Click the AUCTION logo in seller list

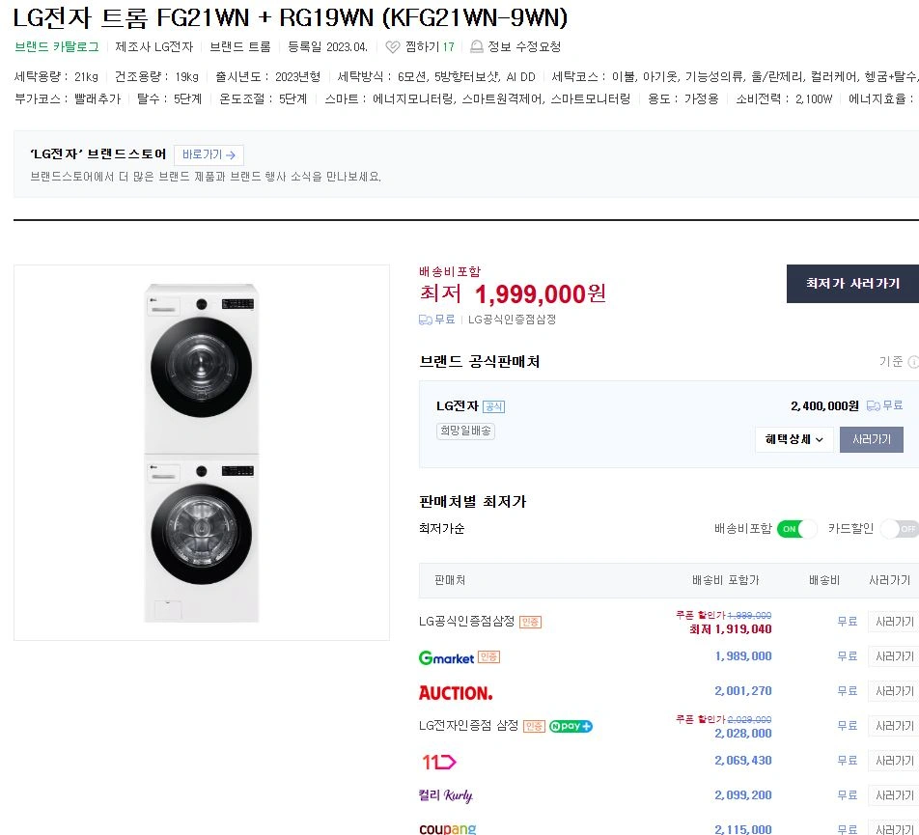pyautogui.click(x=455, y=692)
